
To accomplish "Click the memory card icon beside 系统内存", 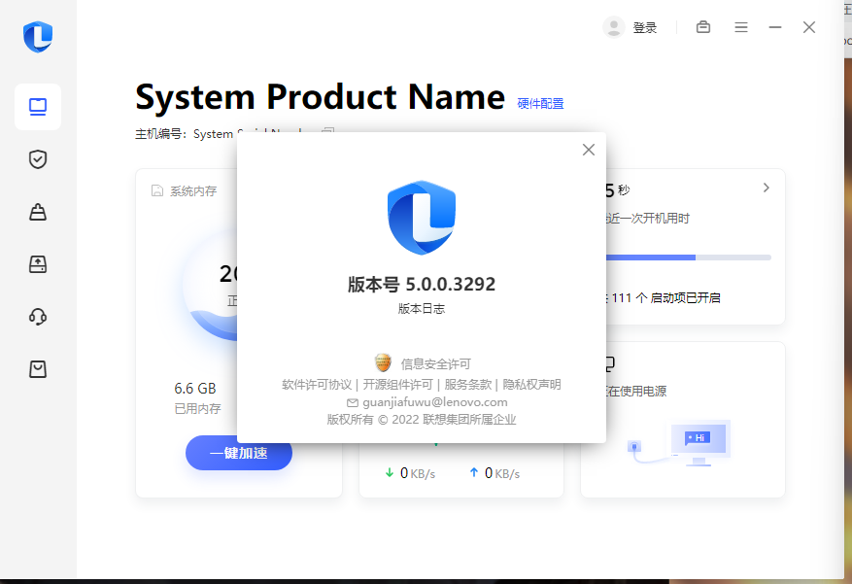I will tap(157, 190).
